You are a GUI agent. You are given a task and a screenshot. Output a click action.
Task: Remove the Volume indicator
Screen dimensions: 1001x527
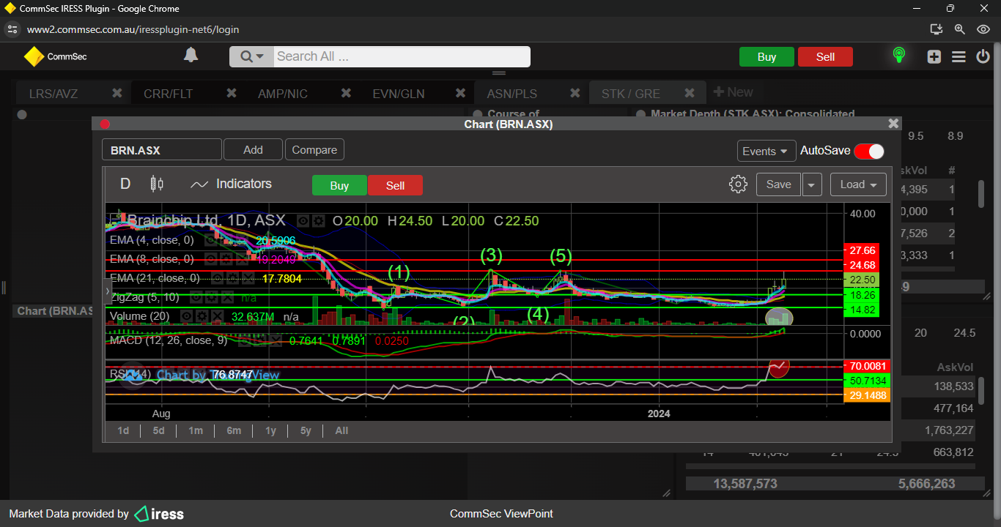point(218,316)
